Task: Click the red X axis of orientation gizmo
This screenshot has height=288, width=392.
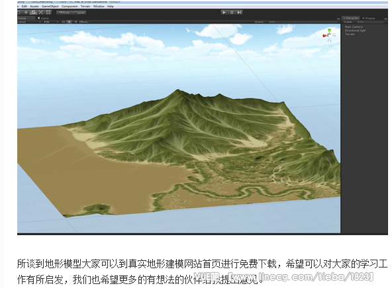Action: 324,36
